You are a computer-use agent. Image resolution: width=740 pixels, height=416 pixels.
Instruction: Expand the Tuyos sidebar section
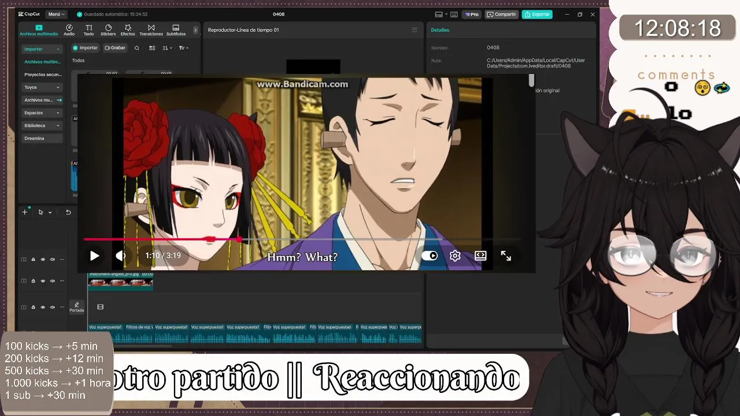click(x=42, y=87)
